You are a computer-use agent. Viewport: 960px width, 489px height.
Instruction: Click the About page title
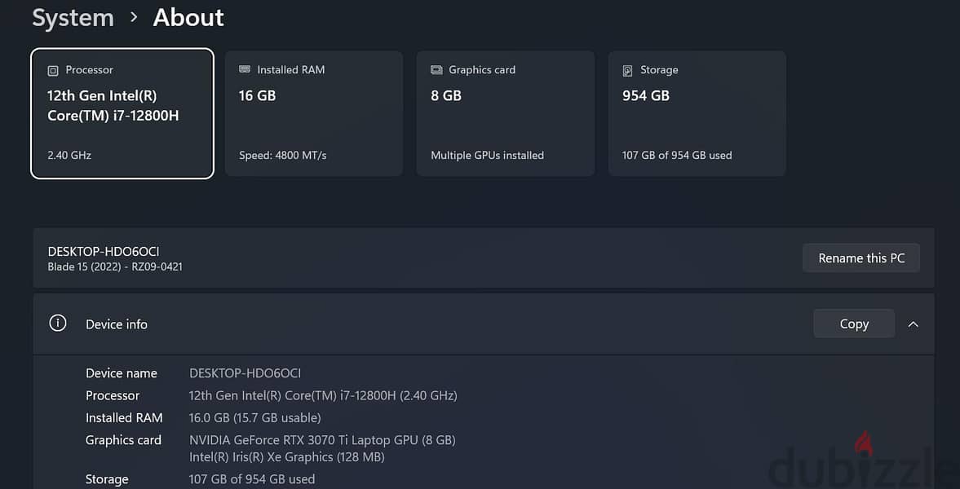pos(188,18)
